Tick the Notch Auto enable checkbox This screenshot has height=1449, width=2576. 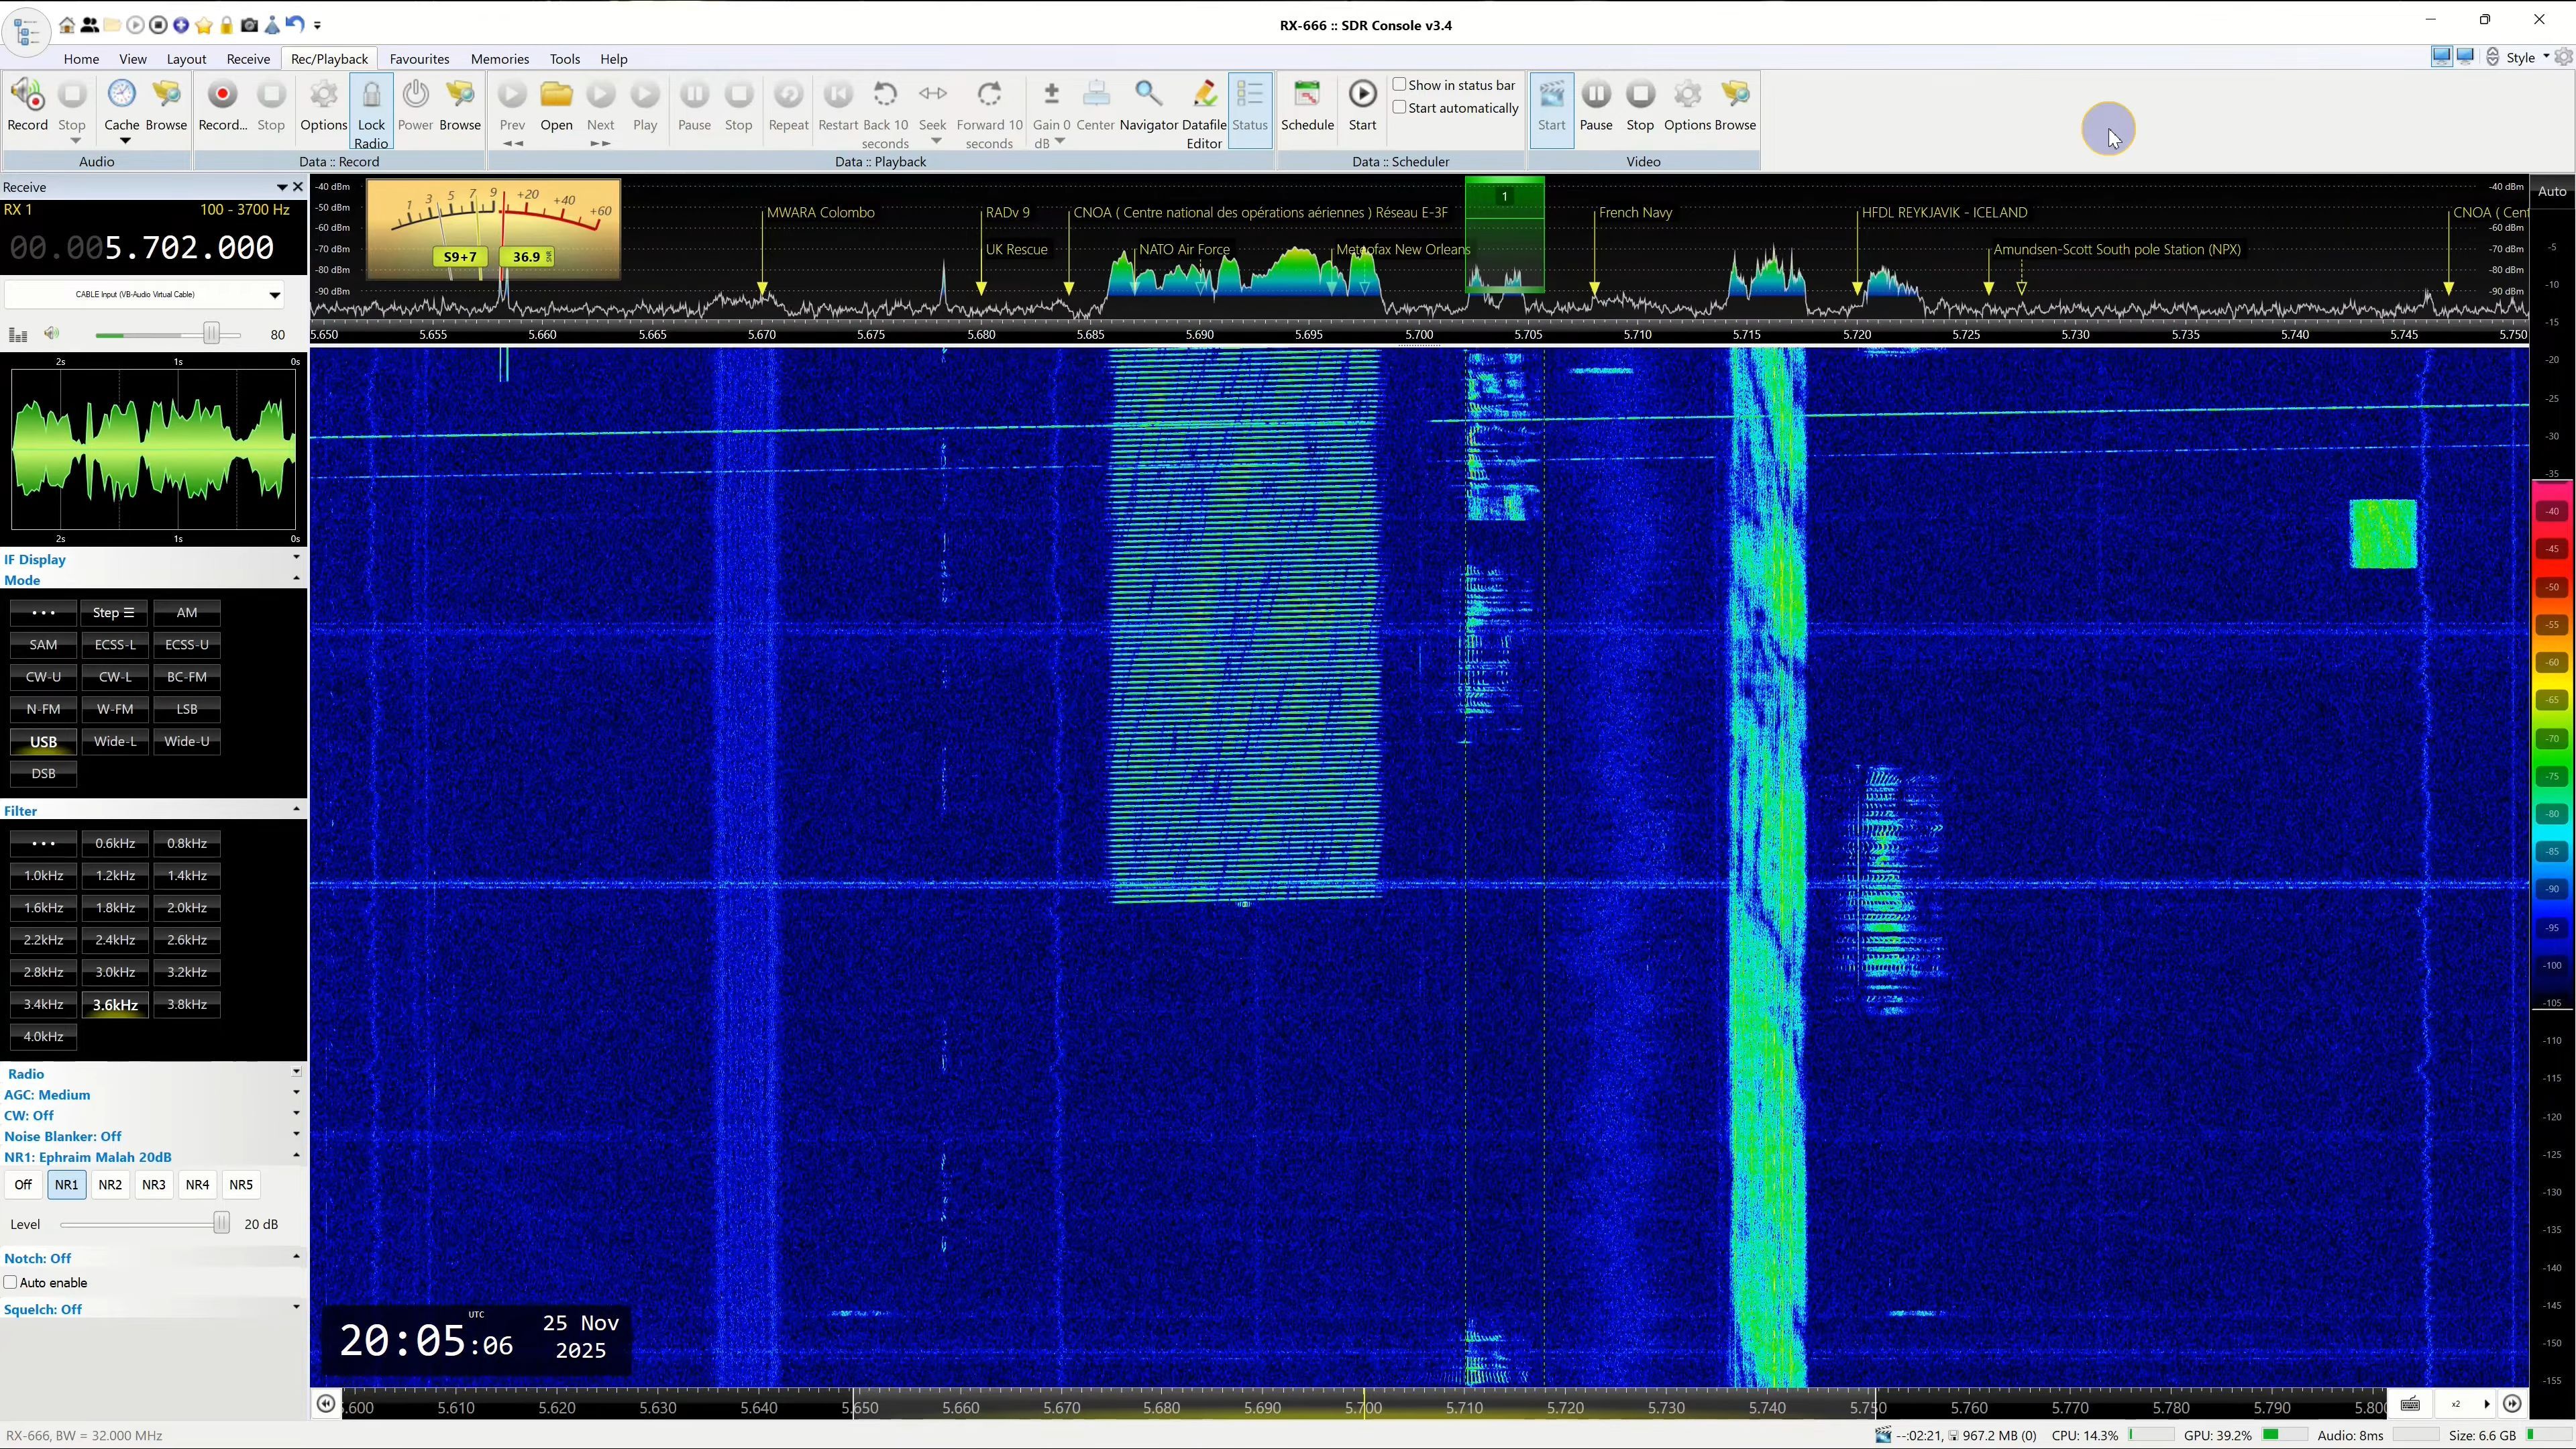point(11,1282)
